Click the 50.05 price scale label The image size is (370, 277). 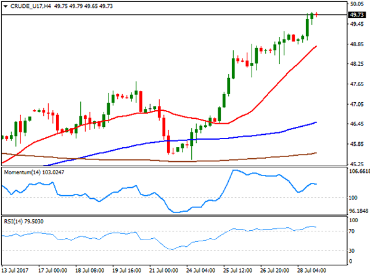tap(357, 4)
